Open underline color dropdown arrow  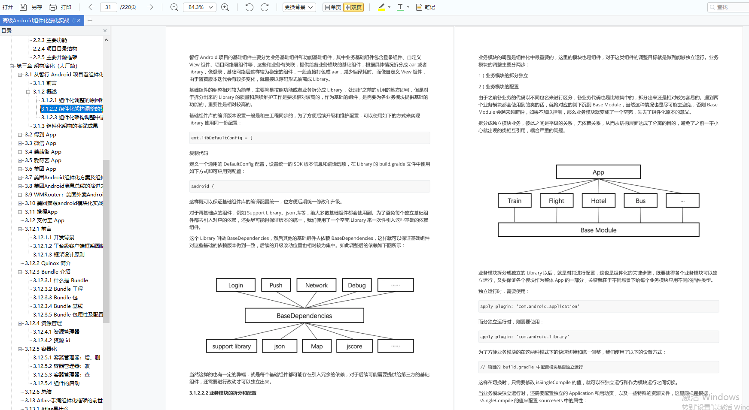tap(408, 7)
